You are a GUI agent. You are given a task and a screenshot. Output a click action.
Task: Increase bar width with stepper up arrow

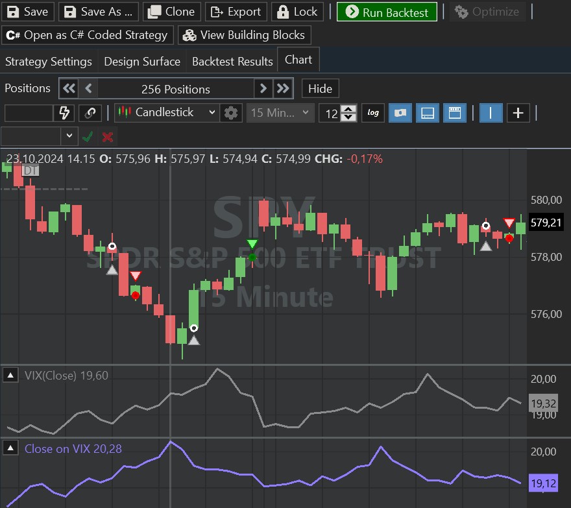click(349, 109)
